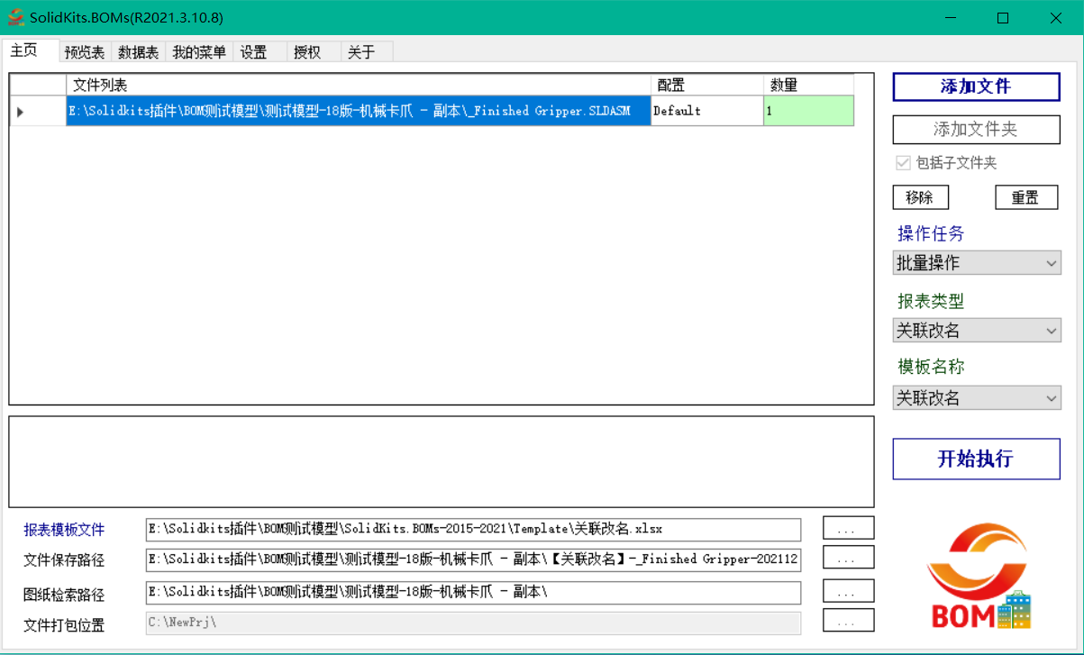Click the BOM logo graphic at bottom right
The image size is (1084, 655).
977,577
